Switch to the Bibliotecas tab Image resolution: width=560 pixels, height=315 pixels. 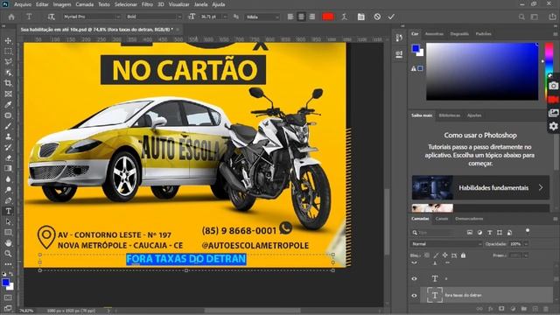pyautogui.click(x=449, y=115)
